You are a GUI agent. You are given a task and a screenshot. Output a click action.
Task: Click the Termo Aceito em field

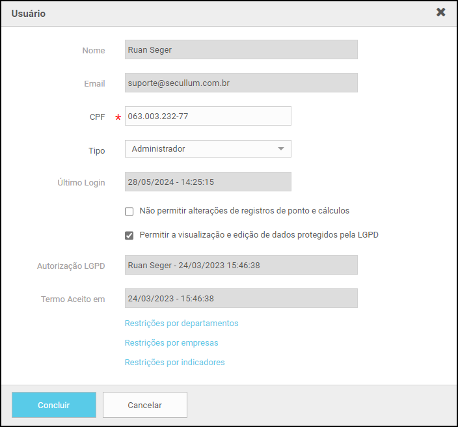pyautogui.click(x=241, y=298)
